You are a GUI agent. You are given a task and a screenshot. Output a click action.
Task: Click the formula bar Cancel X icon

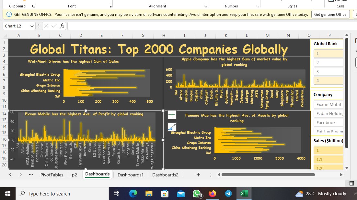(x=46, y=26)
